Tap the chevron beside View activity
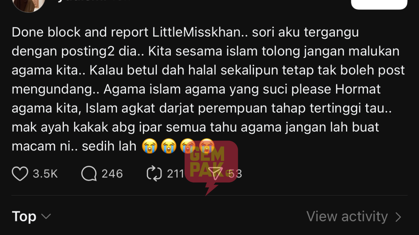 (398, 217)
